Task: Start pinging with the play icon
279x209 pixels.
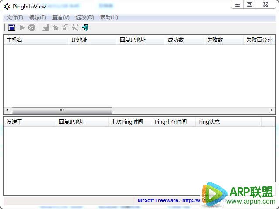Action: (x=22, y=28)
